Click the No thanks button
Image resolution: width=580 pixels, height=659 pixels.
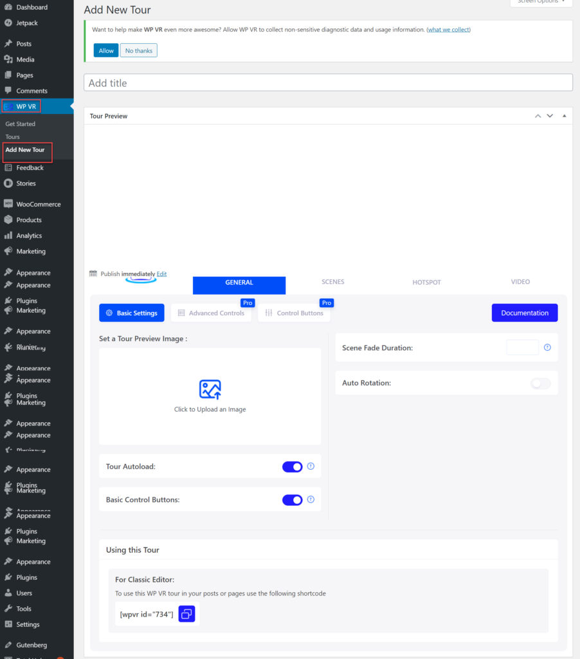point(139,50)
